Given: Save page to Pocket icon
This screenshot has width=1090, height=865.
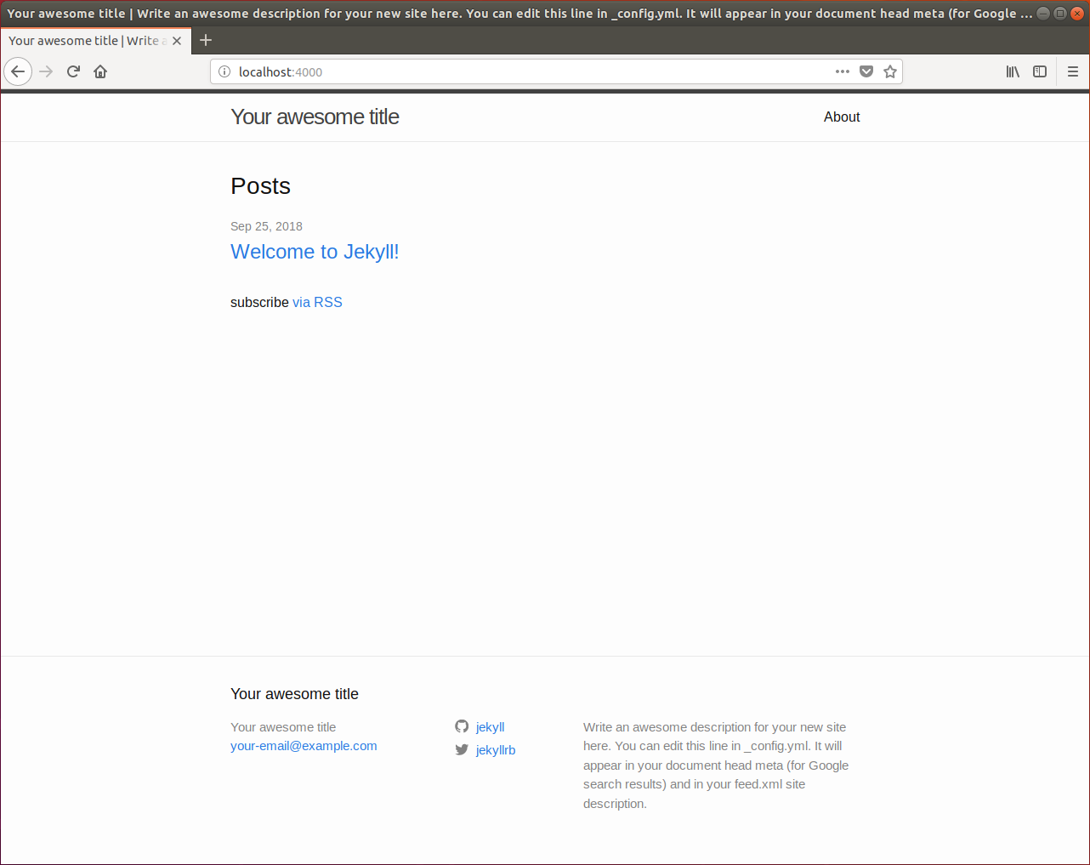Looking at the screenshot, I should 866,71.
